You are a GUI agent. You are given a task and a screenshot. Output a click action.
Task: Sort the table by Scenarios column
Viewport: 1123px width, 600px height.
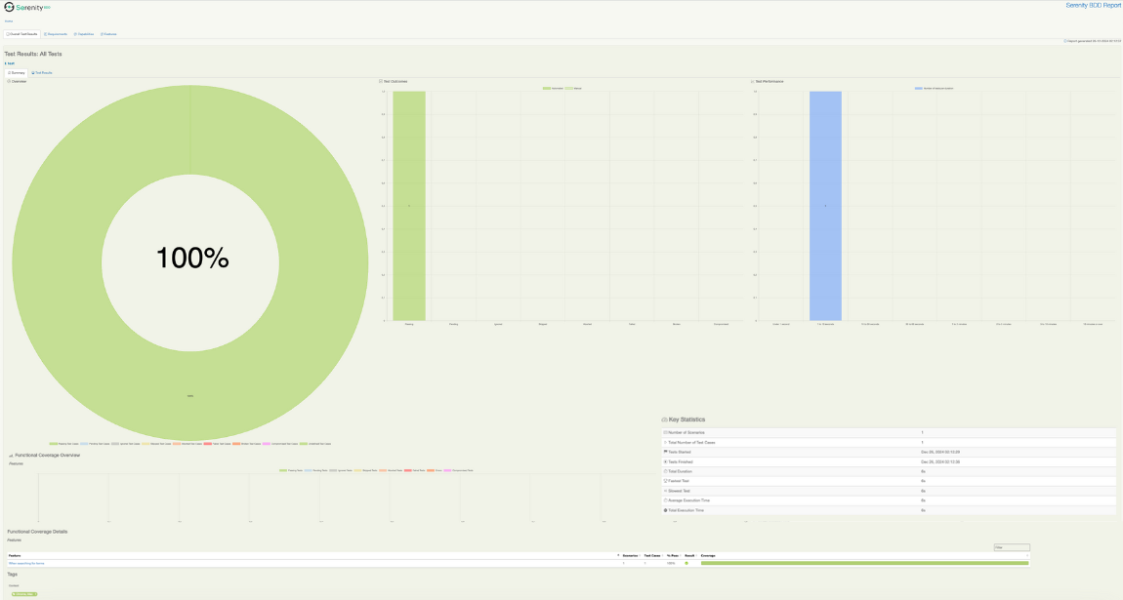[630, 555]
